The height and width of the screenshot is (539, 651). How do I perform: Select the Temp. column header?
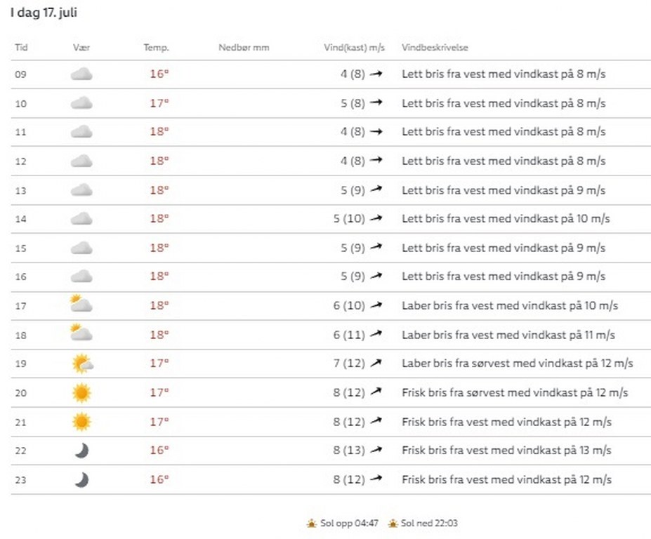(157, 48)
